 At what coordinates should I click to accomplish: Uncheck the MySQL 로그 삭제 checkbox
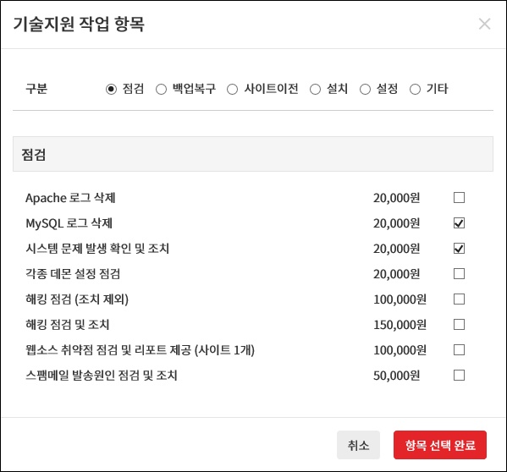459,223
